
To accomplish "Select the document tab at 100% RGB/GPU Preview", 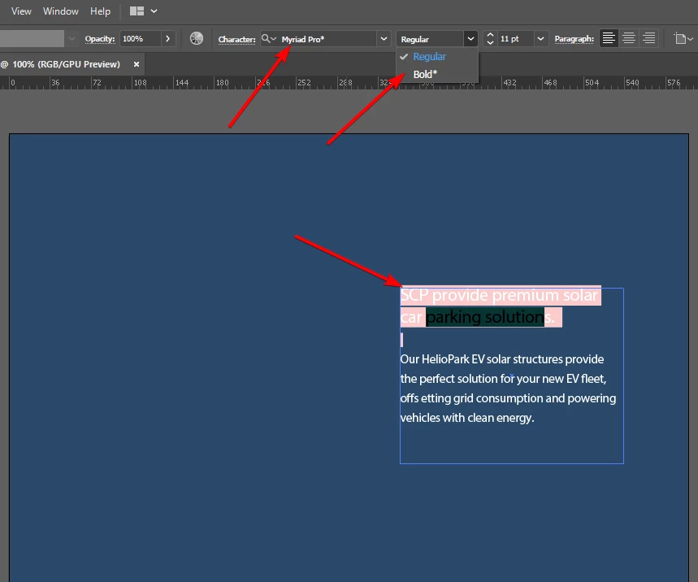I will pyautogui.click(x=67, y=64).
